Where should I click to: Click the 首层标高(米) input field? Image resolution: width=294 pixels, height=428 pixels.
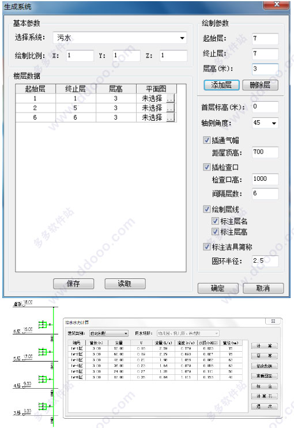pos(265,107)
